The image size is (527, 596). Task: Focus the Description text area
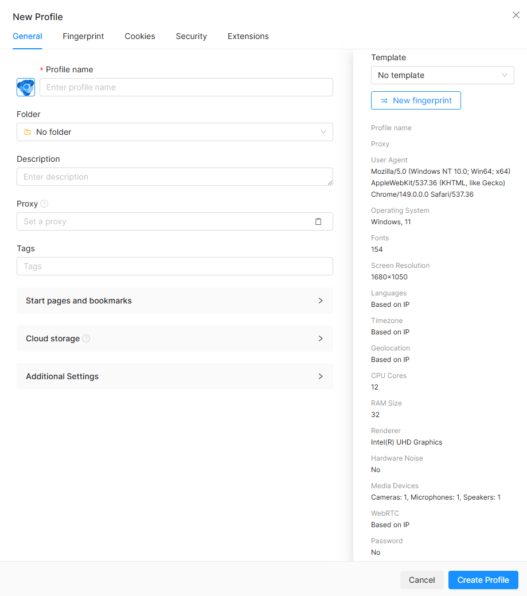(x=175, y=177)
